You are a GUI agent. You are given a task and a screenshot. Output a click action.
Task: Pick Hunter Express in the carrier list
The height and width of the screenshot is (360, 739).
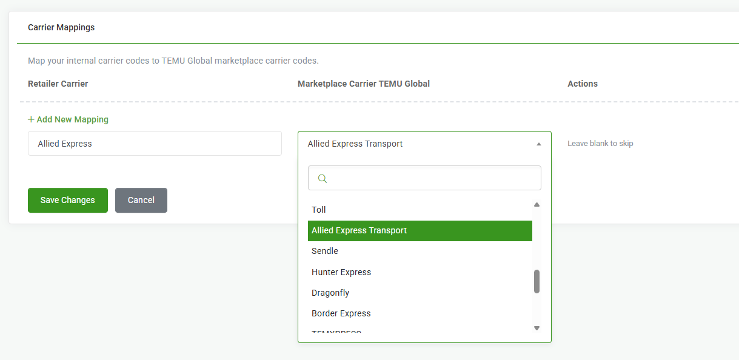(x=420, y=272)
